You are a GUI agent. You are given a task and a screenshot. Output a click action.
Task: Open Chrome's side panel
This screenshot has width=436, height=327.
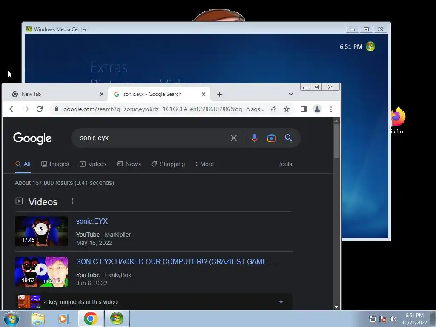tap(303, 109)
